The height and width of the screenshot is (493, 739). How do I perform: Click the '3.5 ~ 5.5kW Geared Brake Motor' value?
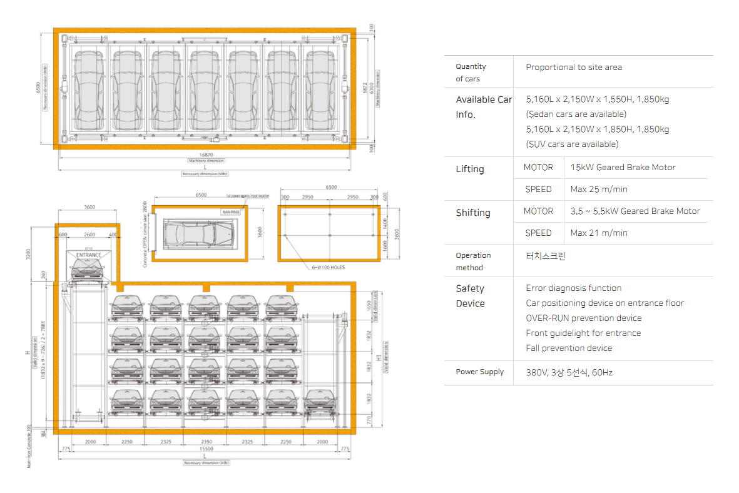[x=635, y=211]
